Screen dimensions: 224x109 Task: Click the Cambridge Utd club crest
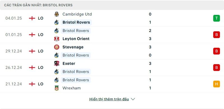[57, 14]
